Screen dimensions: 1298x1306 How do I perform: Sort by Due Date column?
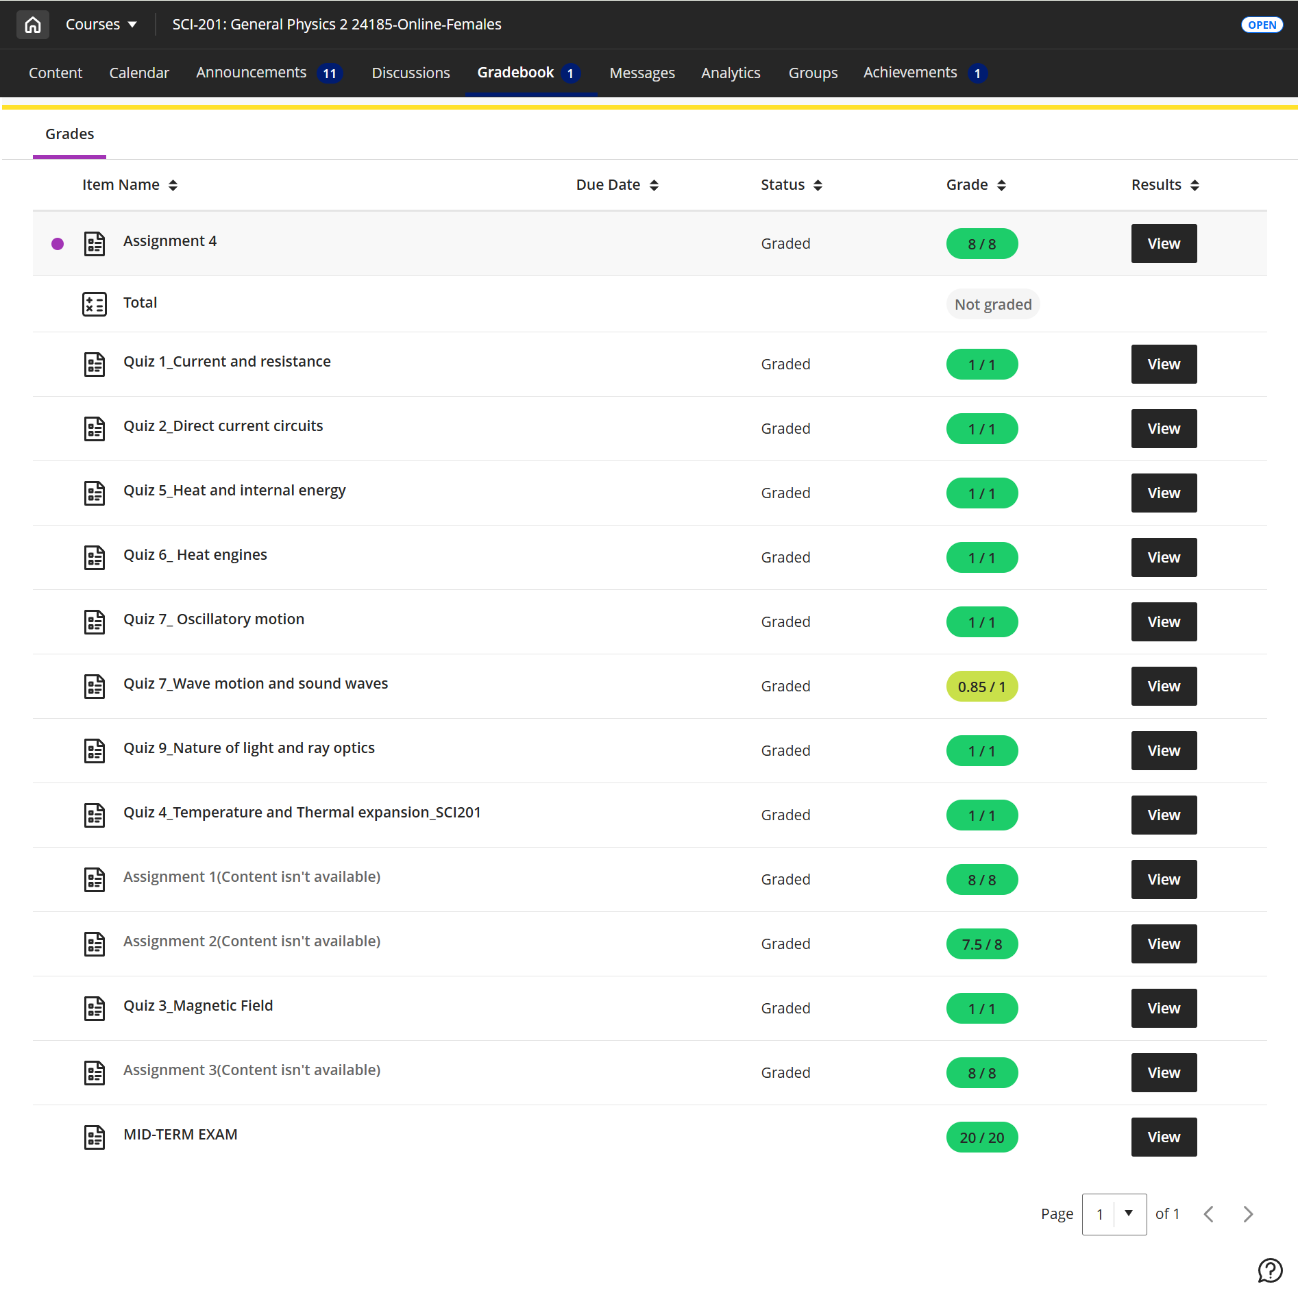click(x=617, y=185)
